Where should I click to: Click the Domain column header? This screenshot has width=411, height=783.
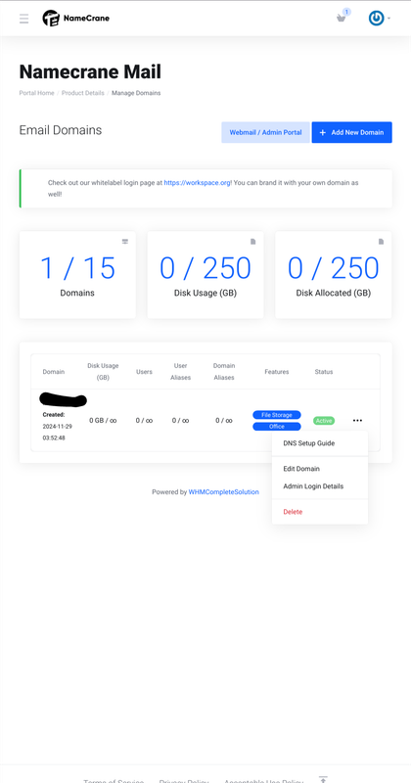54,372
